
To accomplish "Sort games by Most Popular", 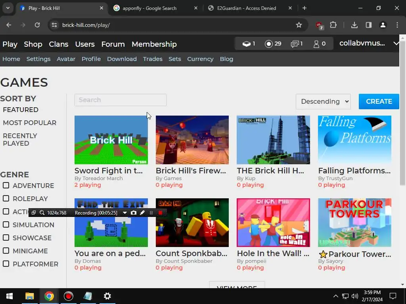I will pos(29,123).
